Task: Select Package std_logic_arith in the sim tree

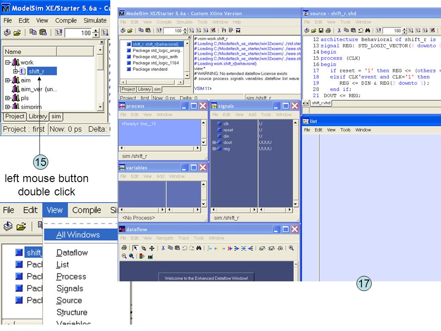Action: click(x=155, y=57)
